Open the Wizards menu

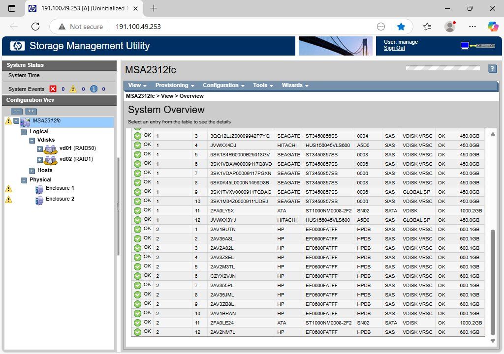click(x=295, y=86)
